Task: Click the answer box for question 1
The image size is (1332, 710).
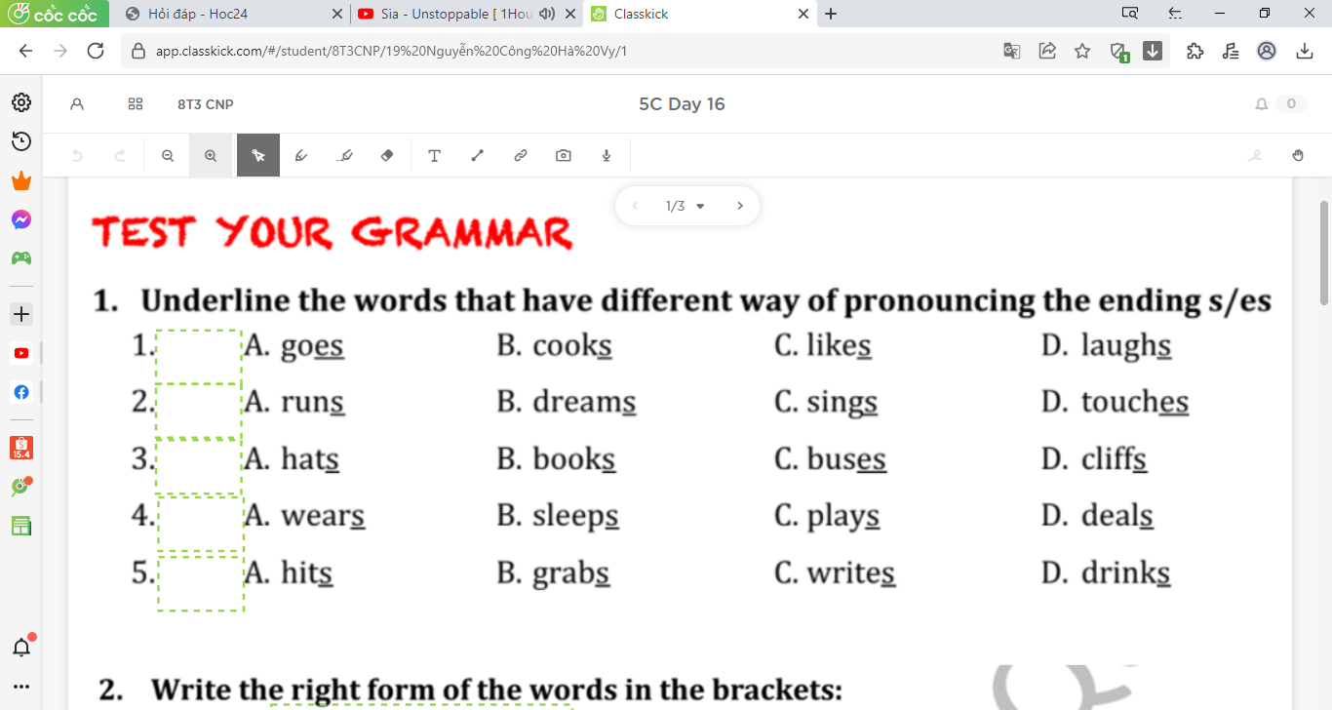Action: coord(199,357)
